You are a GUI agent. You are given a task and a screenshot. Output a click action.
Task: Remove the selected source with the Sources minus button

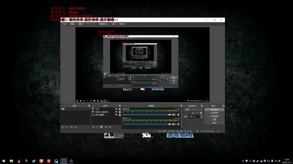click(x=97, y=127)
